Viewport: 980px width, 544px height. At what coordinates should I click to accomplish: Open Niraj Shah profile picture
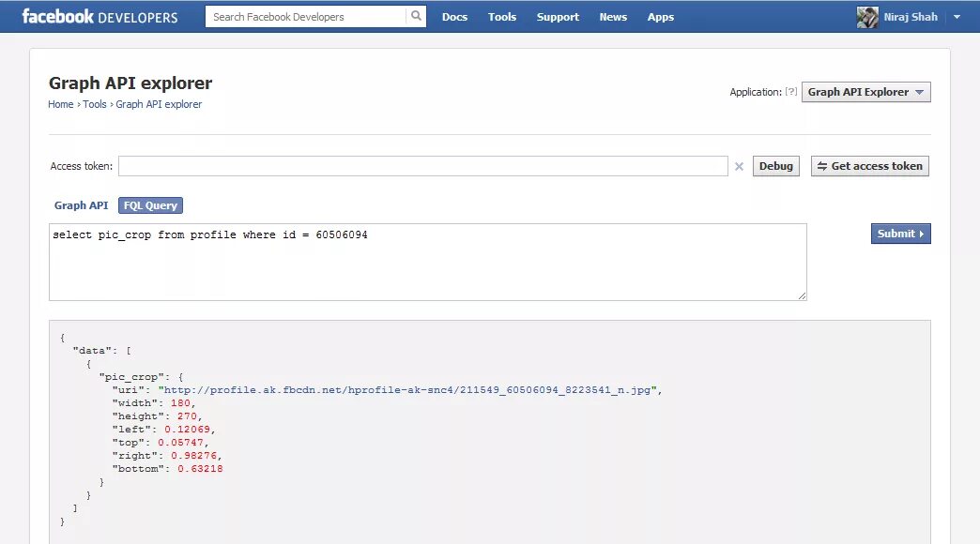[x=866, y=17]
